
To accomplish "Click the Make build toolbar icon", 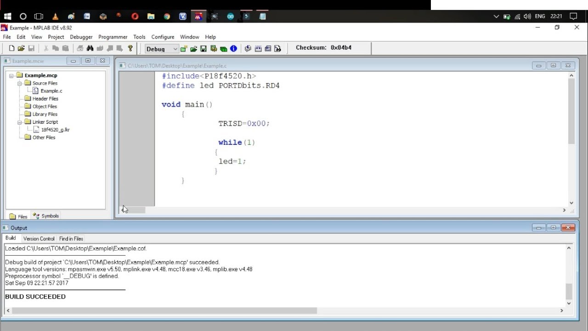I will click(248, 48).
